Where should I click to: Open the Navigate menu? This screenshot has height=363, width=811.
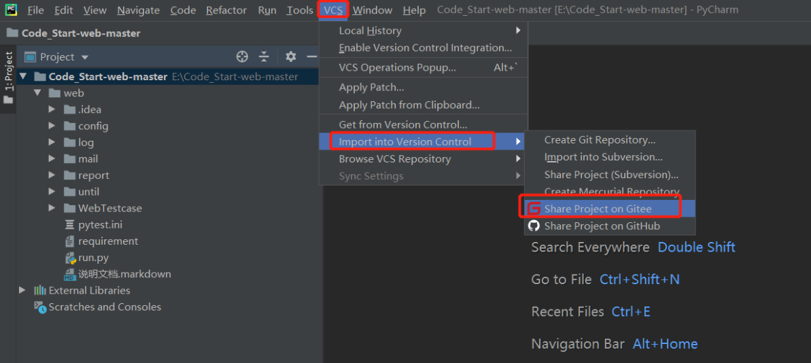(x=139, y=10)
